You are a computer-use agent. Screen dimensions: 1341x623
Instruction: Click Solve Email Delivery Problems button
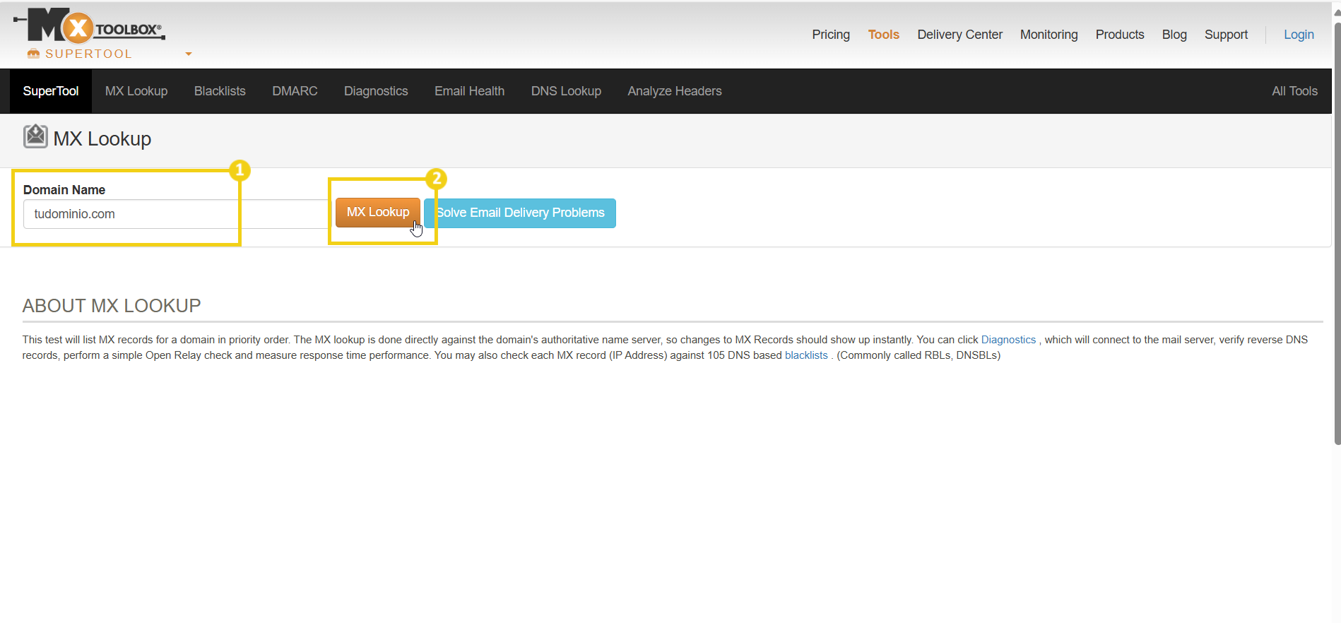pos(520,213)
